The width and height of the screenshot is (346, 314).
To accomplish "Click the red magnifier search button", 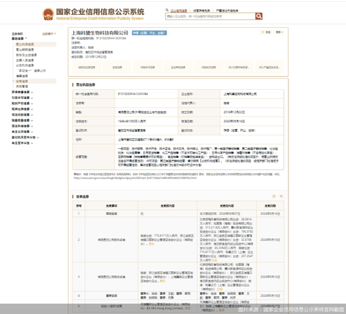I will click(259, 16).
